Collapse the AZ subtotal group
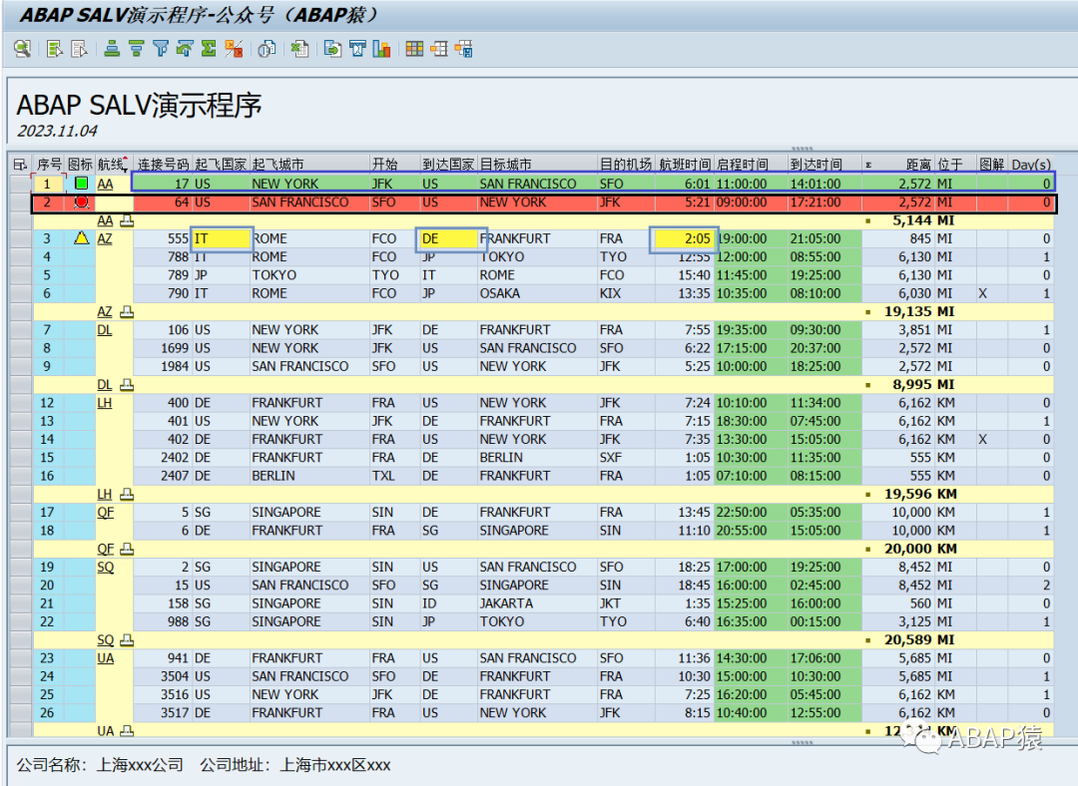This screenshot has height=786, width=1078. 127,312
